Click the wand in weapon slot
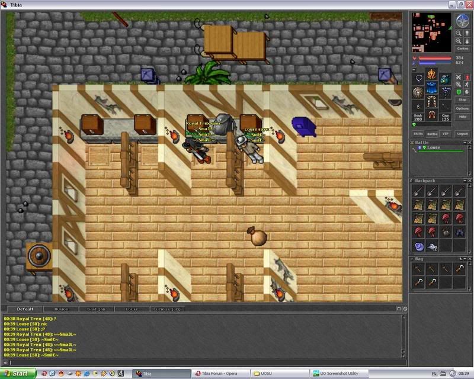Viewport: 474px width, 379px height. [446, 92]
